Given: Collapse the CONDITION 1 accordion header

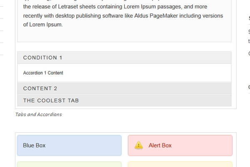Looking at the screenshot, I should [x=43, y=58].
